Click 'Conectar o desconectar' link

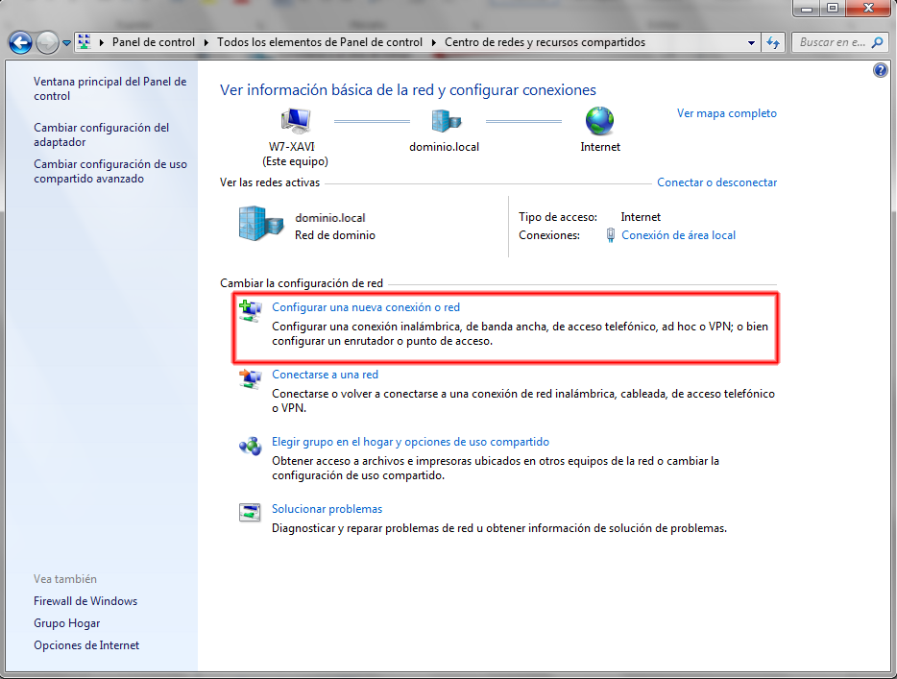tap(716, 182)
